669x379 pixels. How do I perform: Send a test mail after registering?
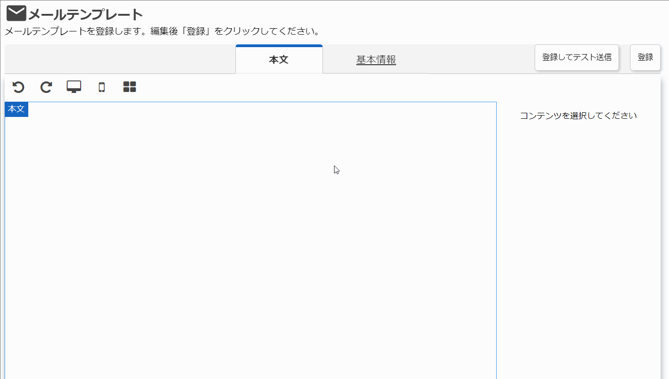tap(576, 57)
